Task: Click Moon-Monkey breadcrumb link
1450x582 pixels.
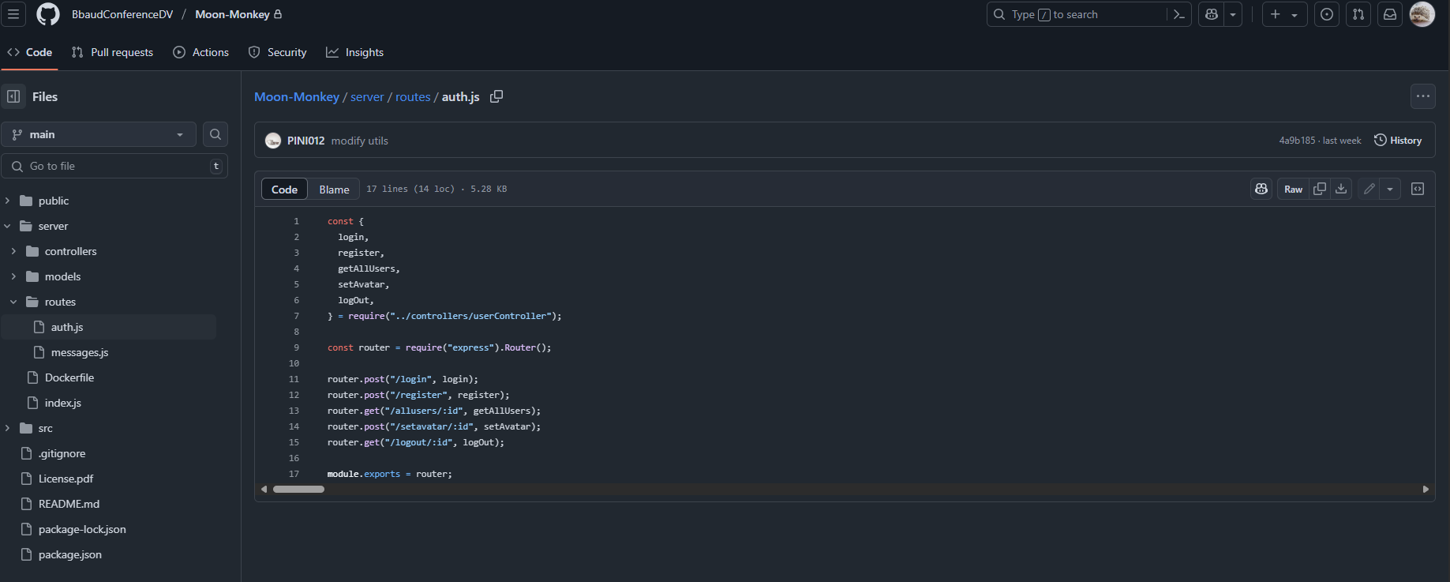Action: 297,96
